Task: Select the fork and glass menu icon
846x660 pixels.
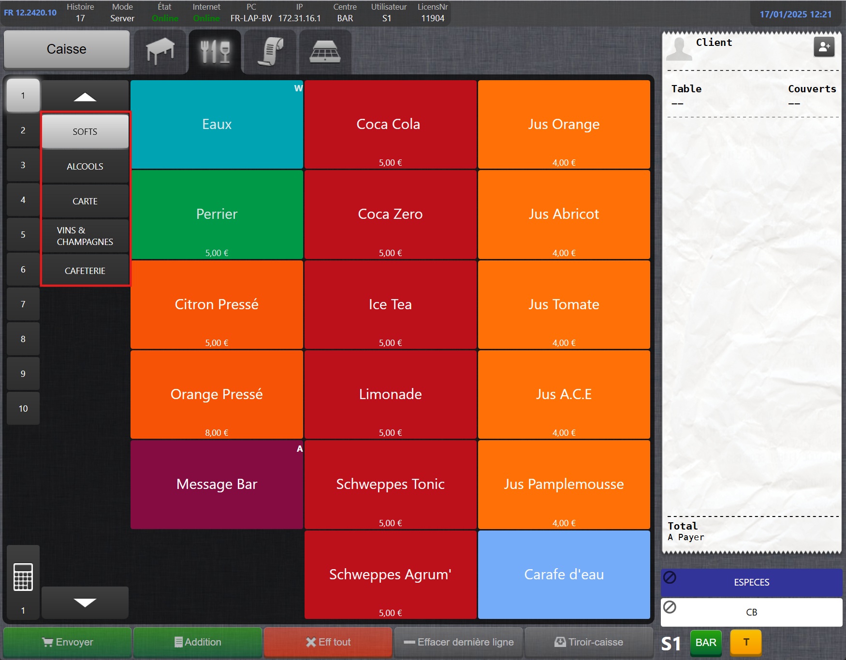Action: click(215, 51)
